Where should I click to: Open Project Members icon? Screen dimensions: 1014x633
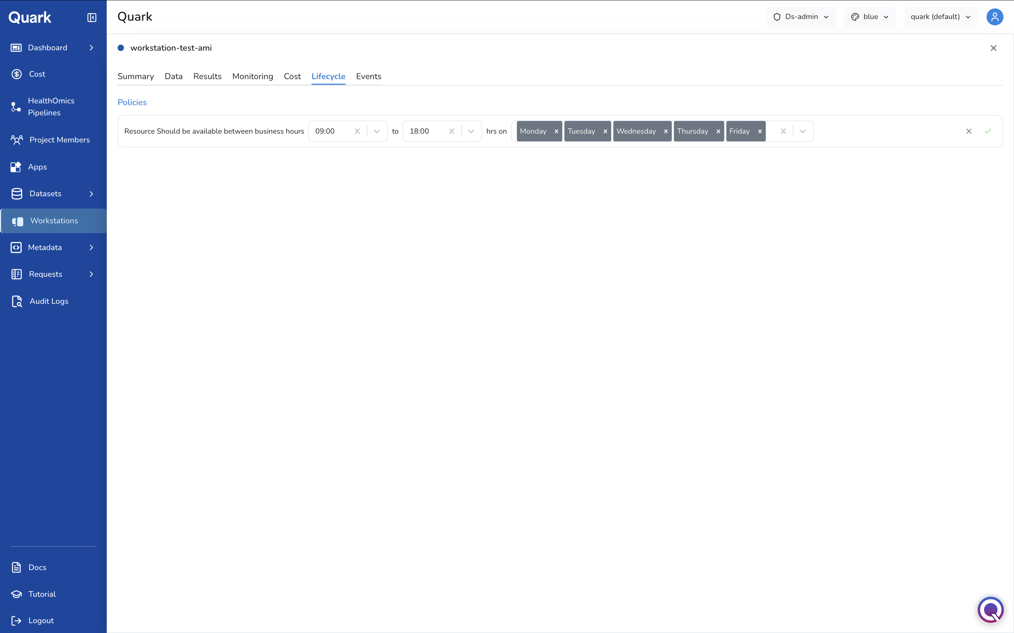click(17, 140)
